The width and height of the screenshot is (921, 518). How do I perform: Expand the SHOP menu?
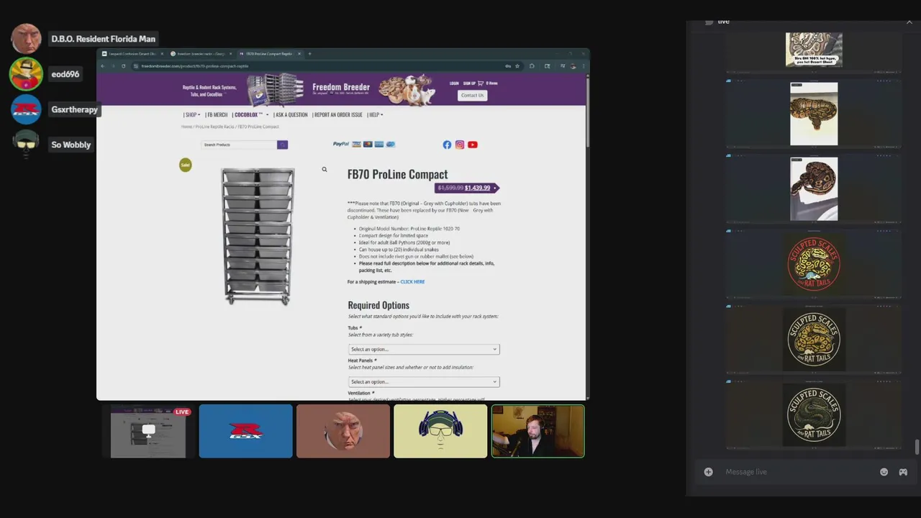point(191,115)
